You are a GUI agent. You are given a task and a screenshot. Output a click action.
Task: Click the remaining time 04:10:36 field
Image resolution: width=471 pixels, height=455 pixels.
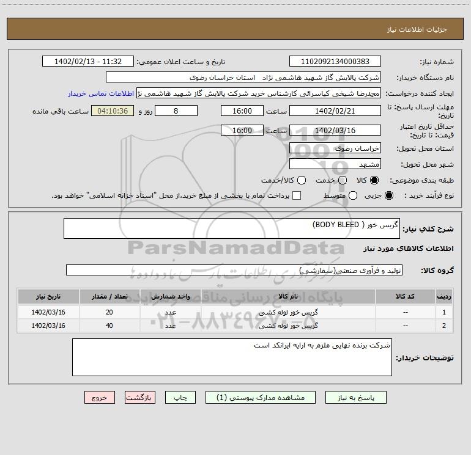tap(113, 111)
